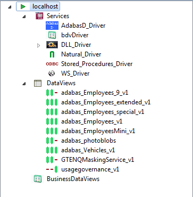193x197 pixels.
Task: Select Natural_Driver label
Action: 81,54
